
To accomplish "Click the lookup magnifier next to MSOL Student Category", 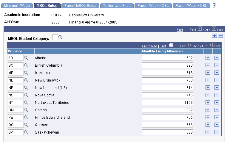I will 60,37.
